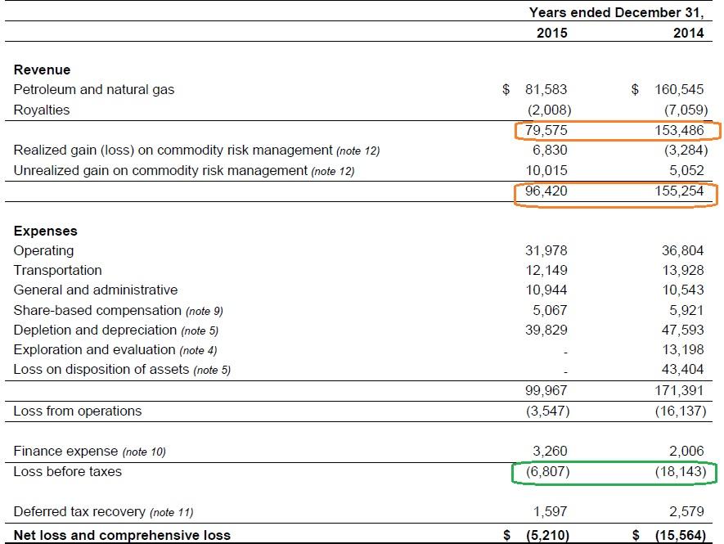Select the Revenue section heading
The width and height of the screenshot is (724, 544).
tap(42, 70)
